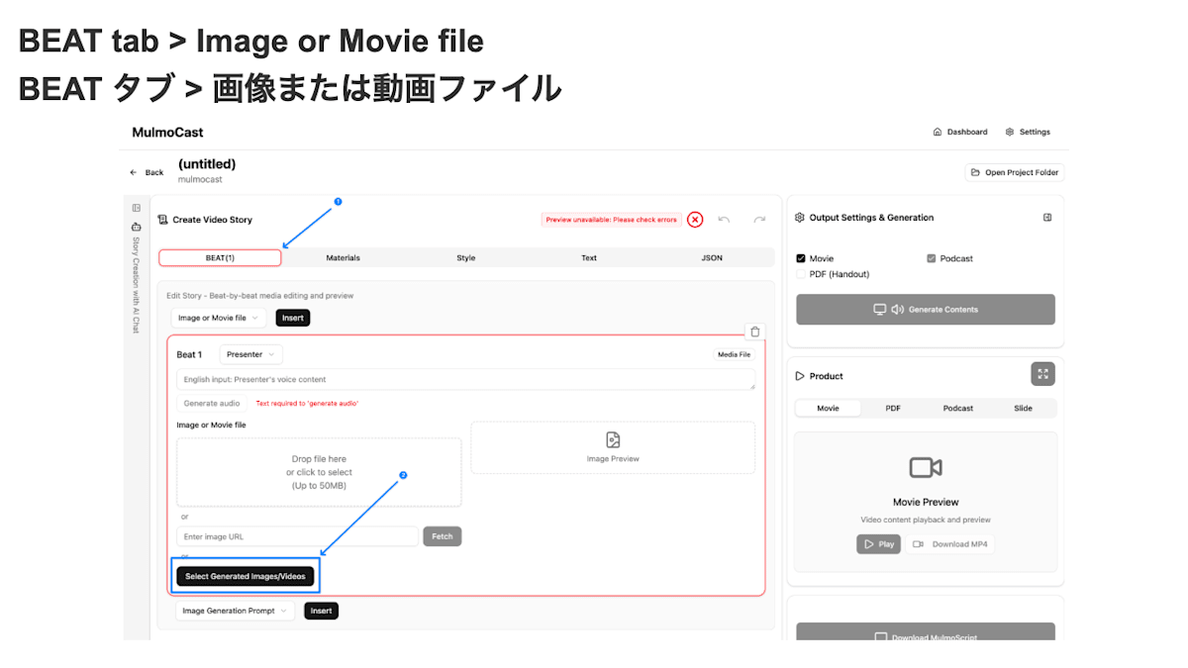Image resolution: width=1188 pixels, height=668 pixels.
Task: Collapse the Output Settings panel icon
Action: (1047, 218)
